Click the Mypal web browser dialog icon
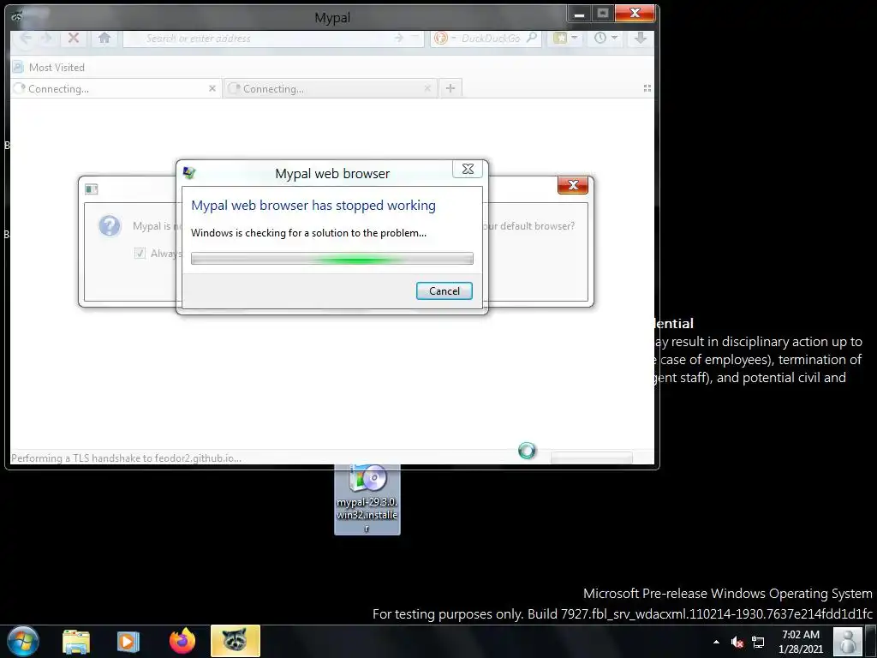Screen dimensions: 877x658 (189, 173)
